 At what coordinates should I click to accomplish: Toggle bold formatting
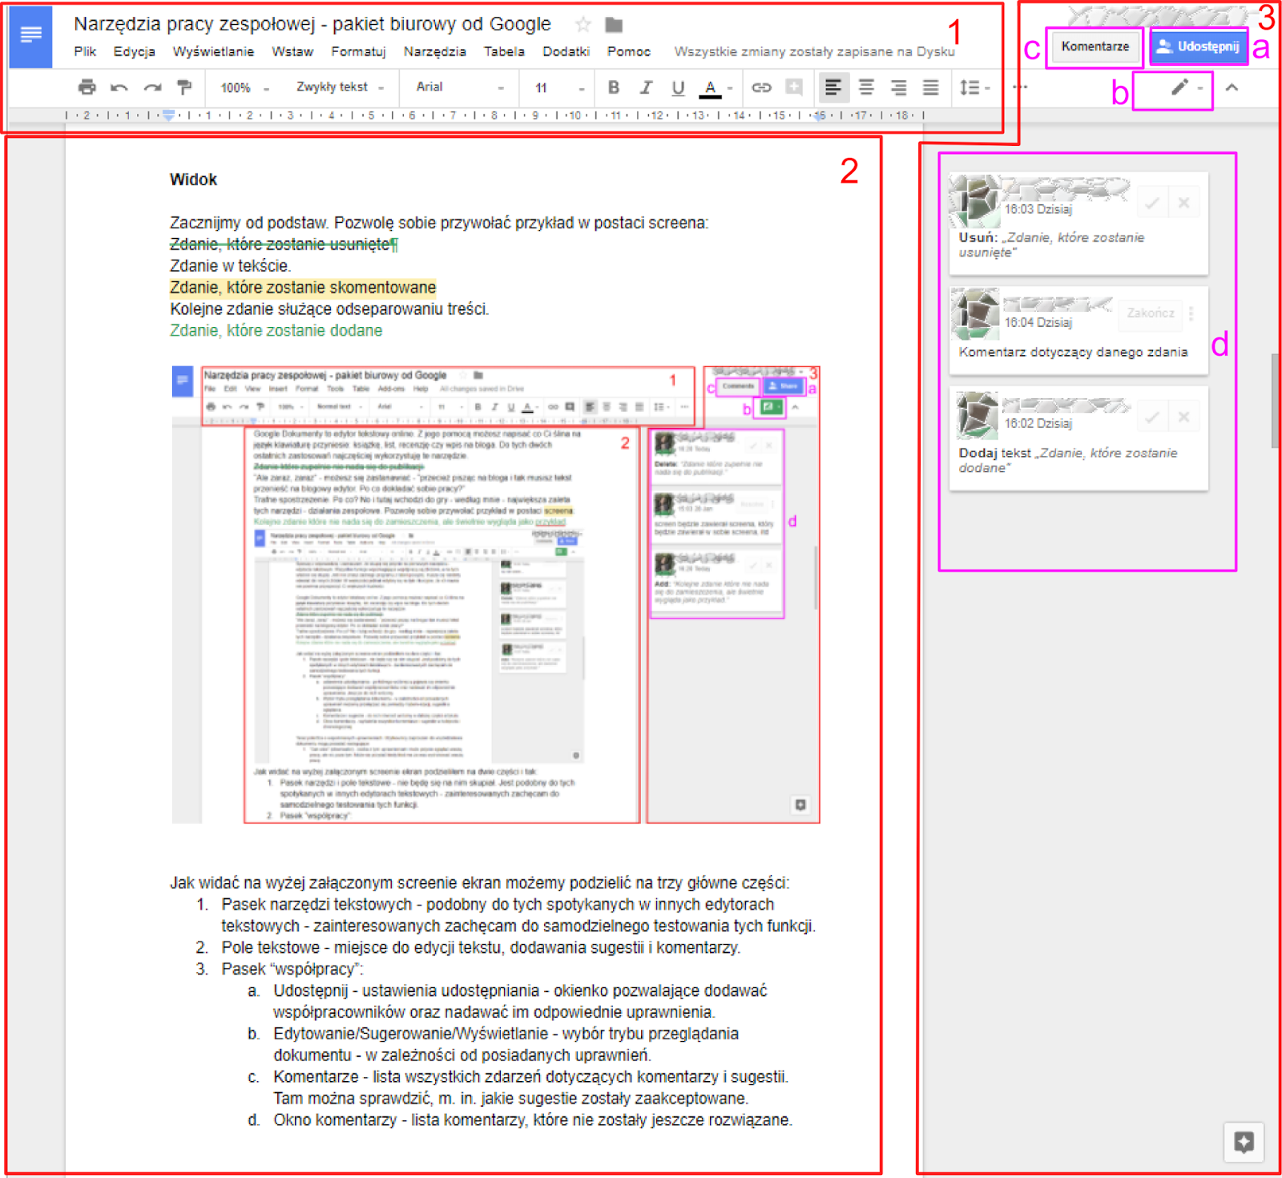pyautogui.click(x=614, y=87)
